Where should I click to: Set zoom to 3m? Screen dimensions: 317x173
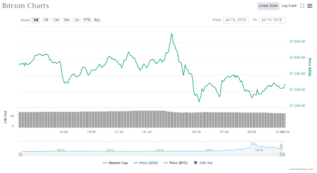tap(67, 20)
